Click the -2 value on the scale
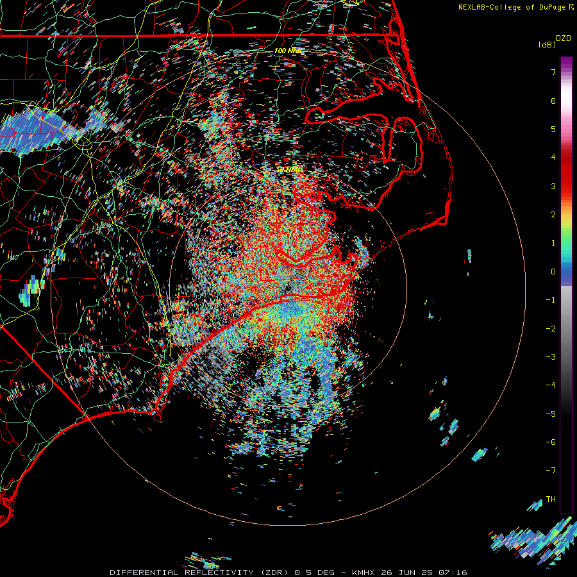The height and width of the screenshot is (577, 577). [x=551, y=329]
